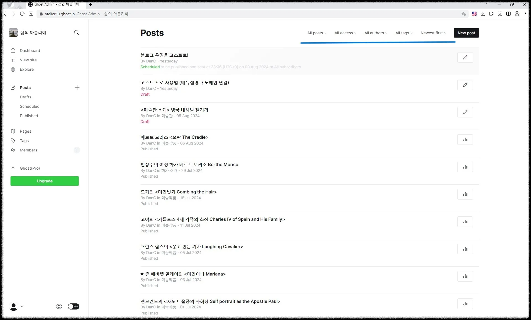This screenshot has width=531, height=320.
Task: Open Members using the people icon
Action: click(13, 150)
